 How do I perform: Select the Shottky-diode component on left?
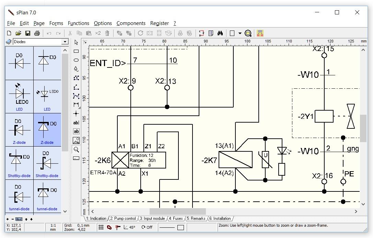point(19,163)
